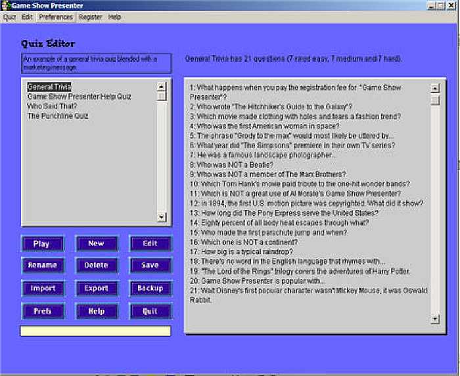Click the quiz list scrollbar thumb
Image resolution: width=460 pixels, height=376 pixels.
point(161,96)
